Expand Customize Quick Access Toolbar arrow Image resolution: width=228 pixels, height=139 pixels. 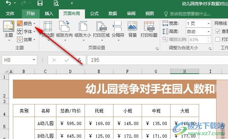click(72, 3)
